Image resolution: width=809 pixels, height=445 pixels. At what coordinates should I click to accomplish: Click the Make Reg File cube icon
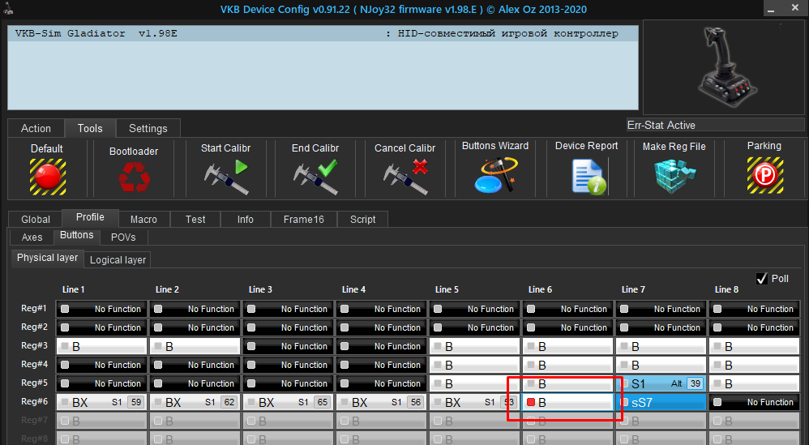click(x=675, y=176)
